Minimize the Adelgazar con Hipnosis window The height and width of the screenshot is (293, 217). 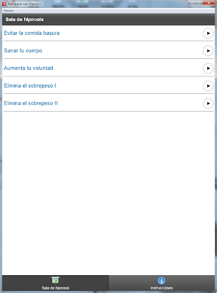coord(192,3)
